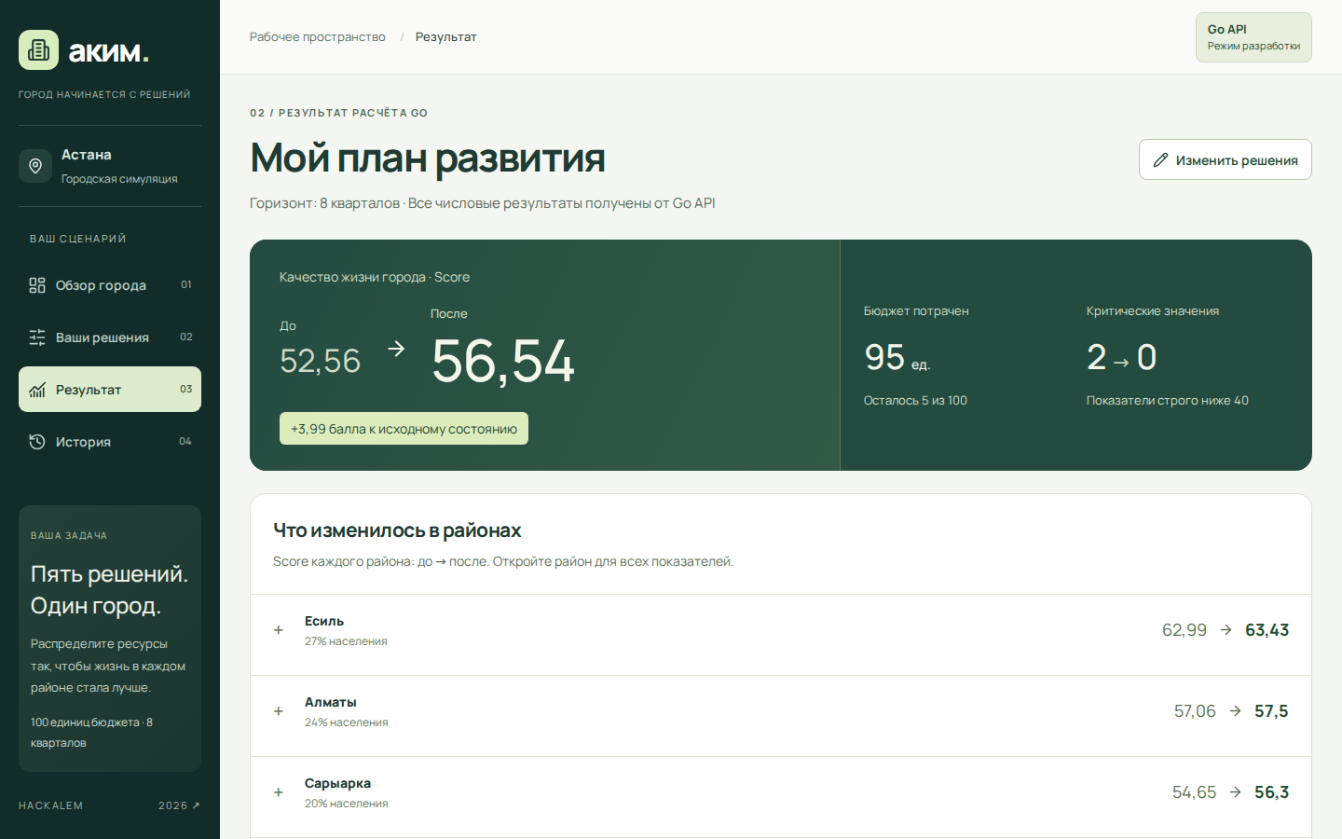Click the Что изменилось в районах heading
Viewport: 1342px width, 839px height.
coord(397,530)
